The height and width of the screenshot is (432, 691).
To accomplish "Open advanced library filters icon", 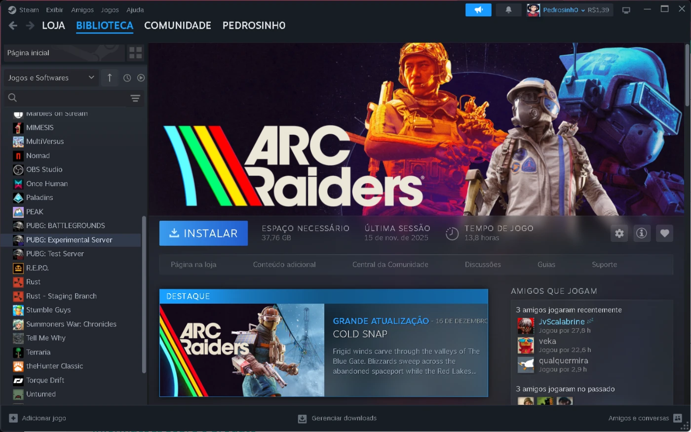I will click(x=135, y=98).
